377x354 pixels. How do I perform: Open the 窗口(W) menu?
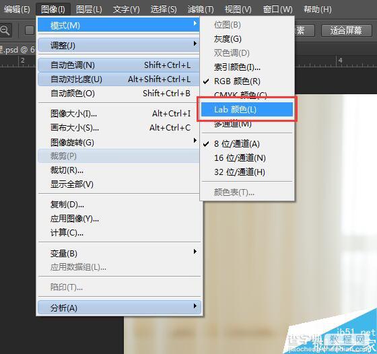(x=277, y=9)
